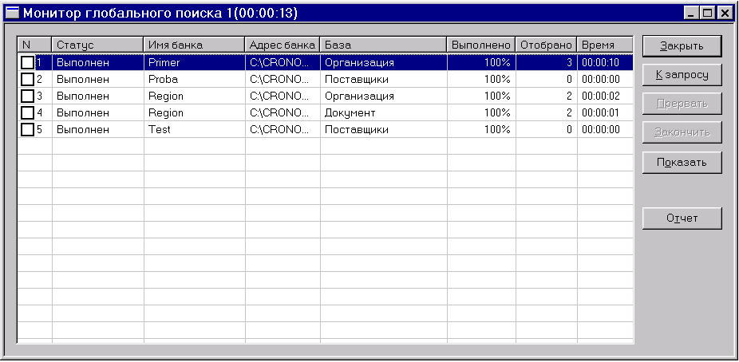
Task: Open the window system menu icon
Action: 12,14
